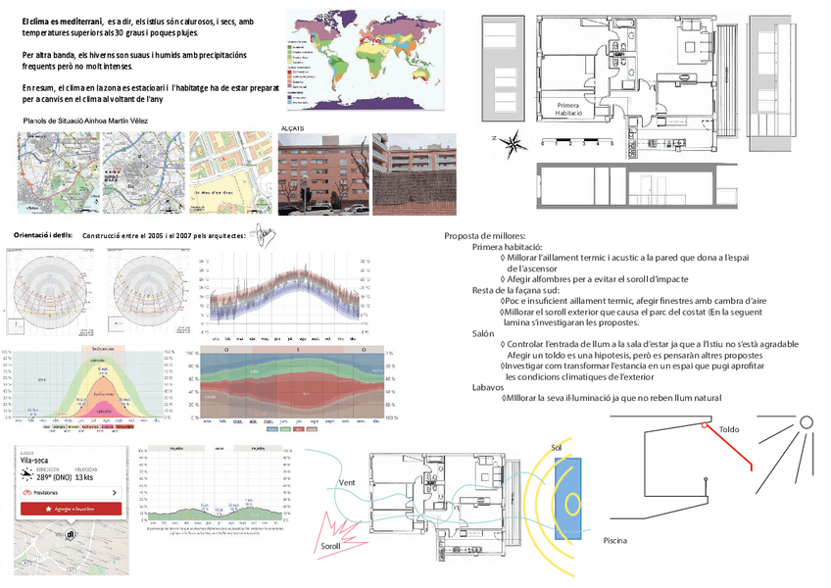The height and width of the screenshot is (588, 831).
Task: Click the Construcció entre el 2005 i 2007 text
Action: tap(165, 235)
